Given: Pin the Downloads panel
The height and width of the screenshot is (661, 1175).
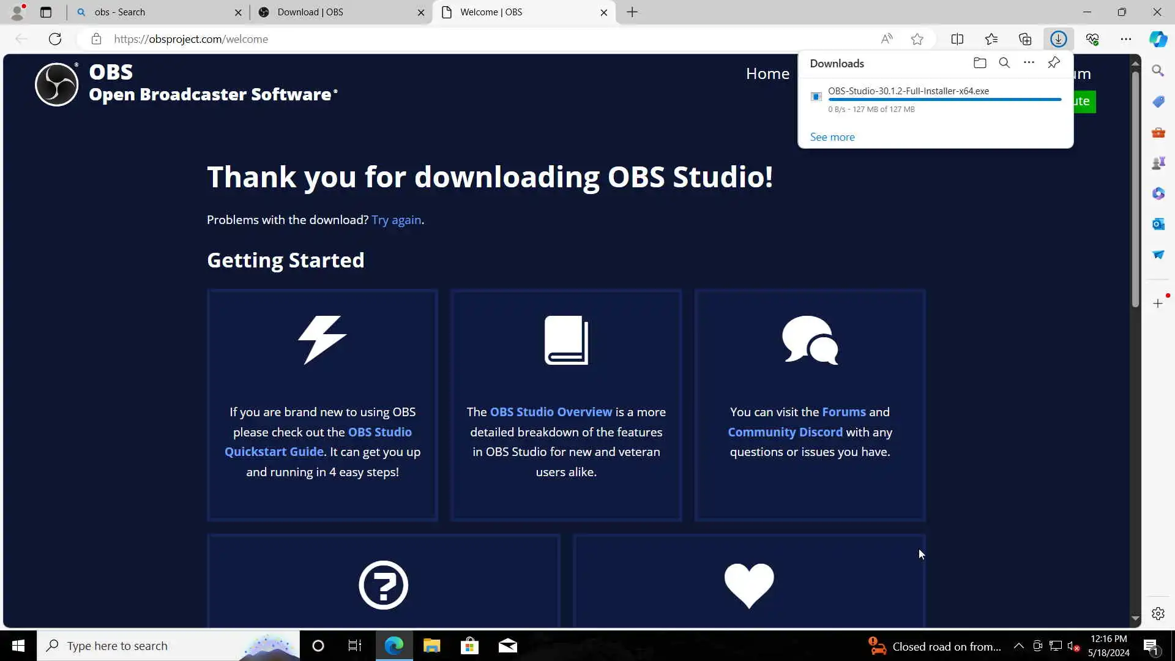Looking at the screenshot, I should click(x=1054, y=63).
